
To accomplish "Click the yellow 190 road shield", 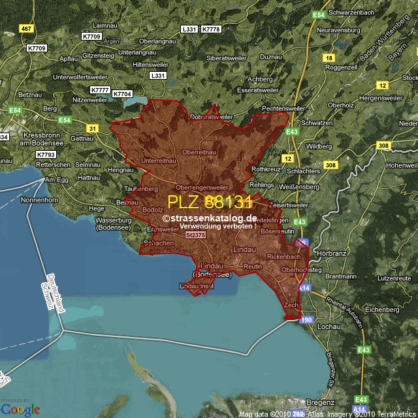I will [x=306, y=320].
